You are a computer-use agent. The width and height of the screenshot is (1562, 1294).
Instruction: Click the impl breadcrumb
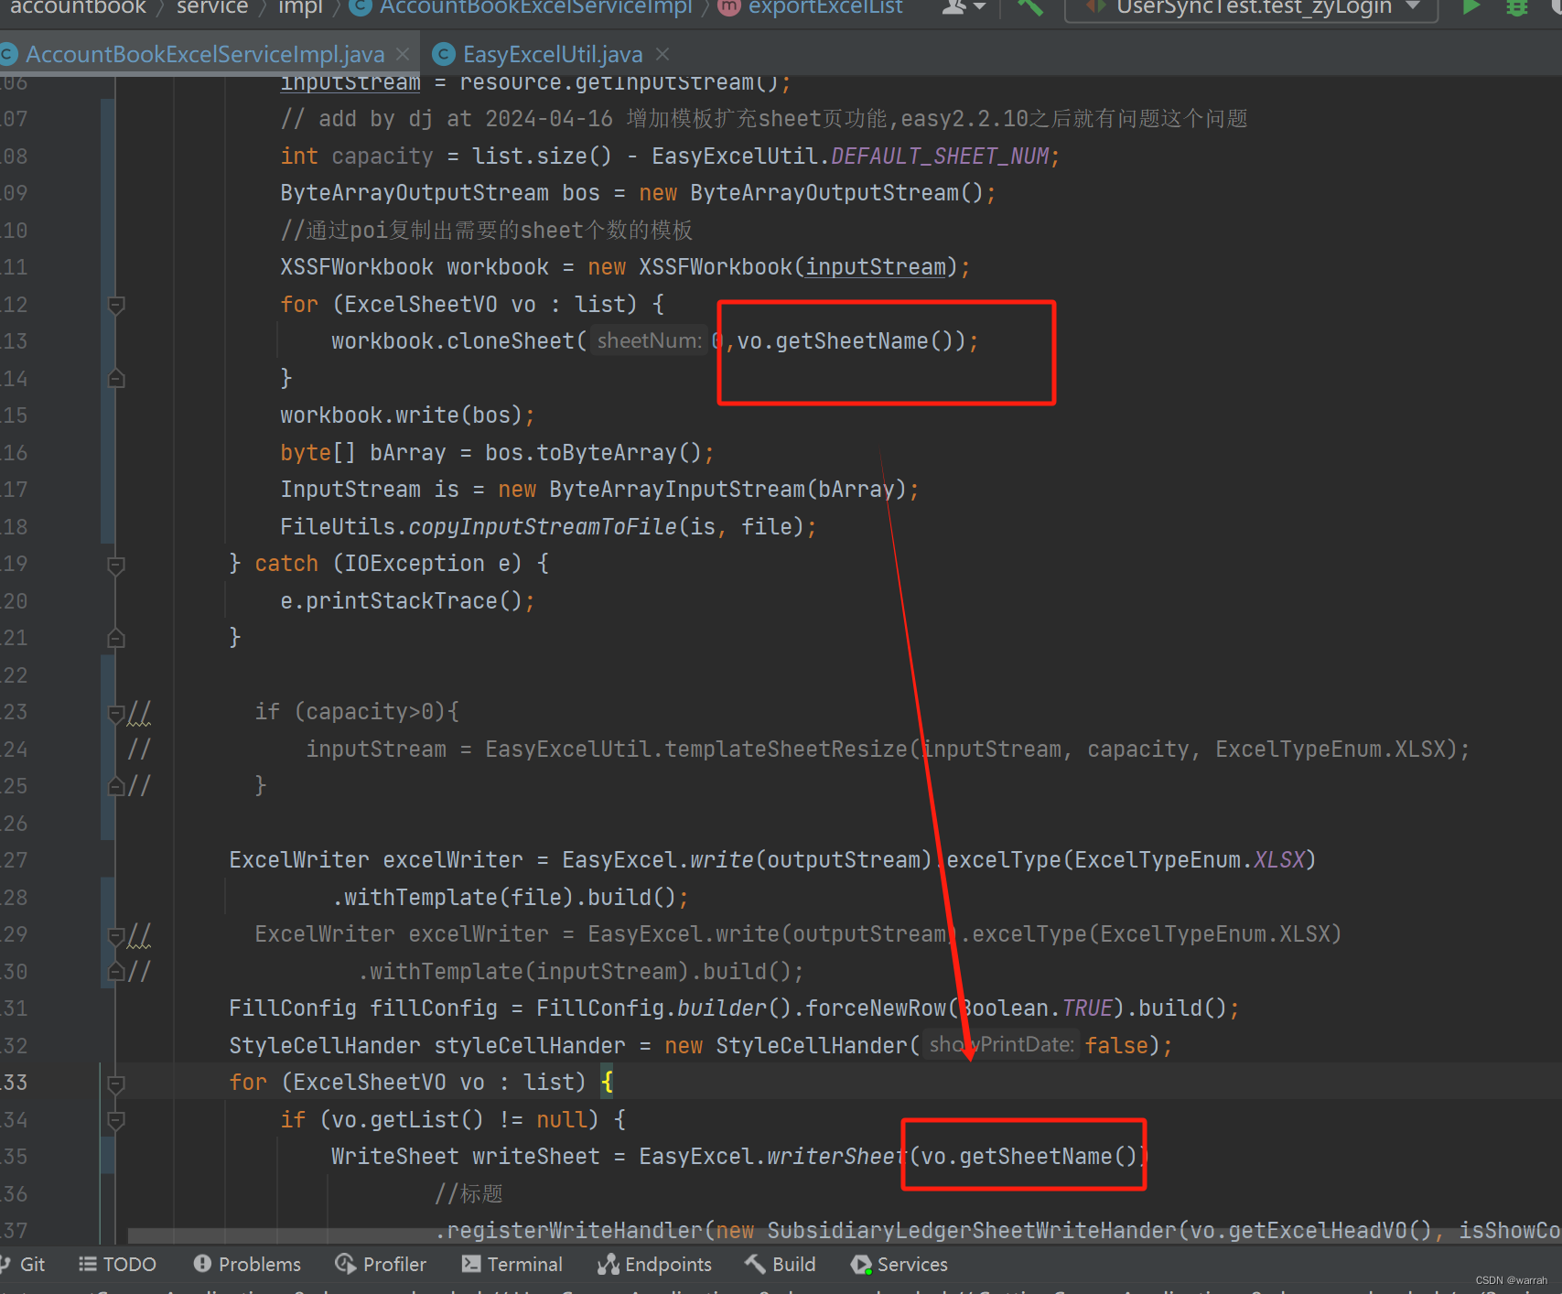click(x=300, y=7)
